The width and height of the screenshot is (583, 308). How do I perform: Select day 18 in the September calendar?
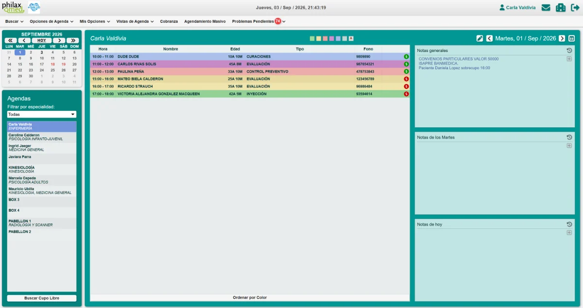coord(52,64)
